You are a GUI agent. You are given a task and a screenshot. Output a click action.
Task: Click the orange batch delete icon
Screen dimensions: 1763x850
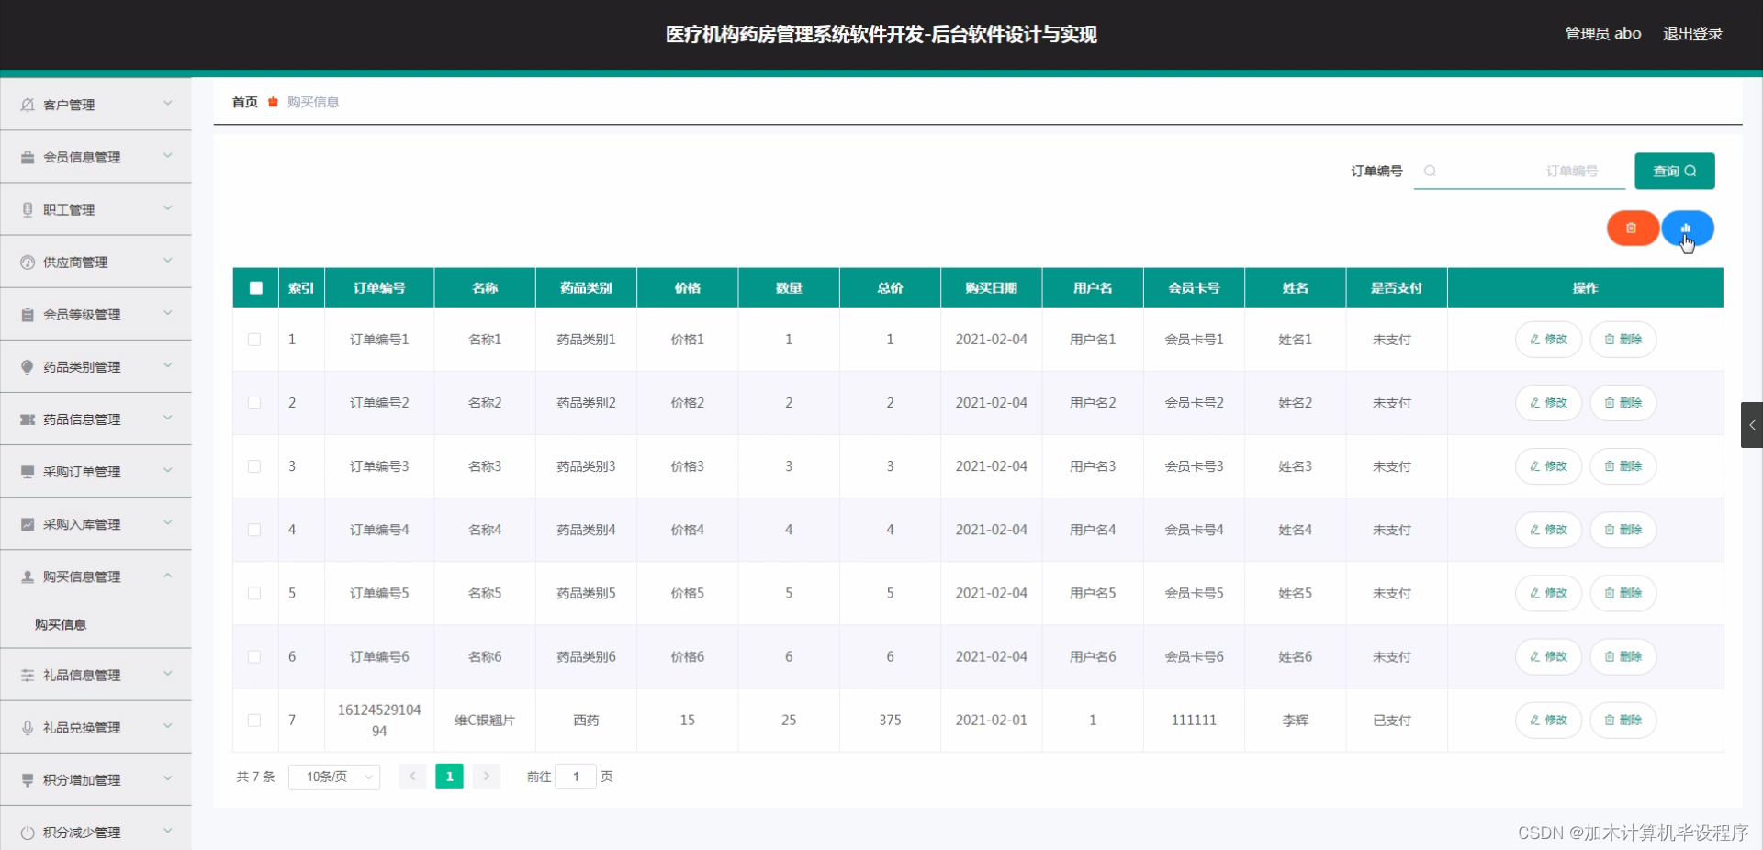1632,228
